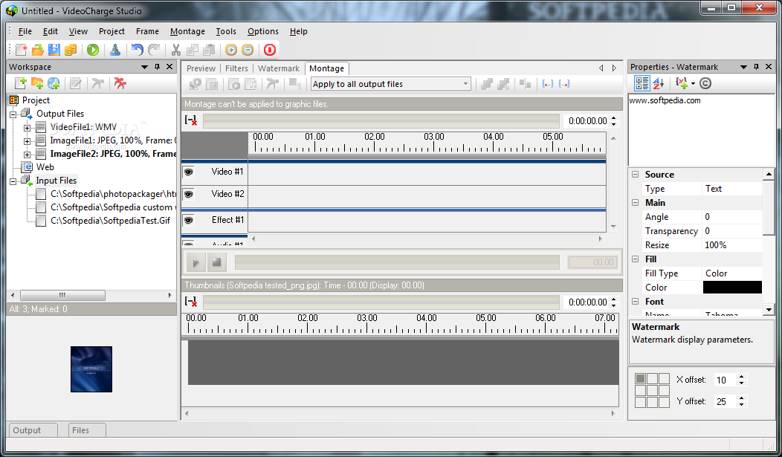Switch to the Files tab at the bottom

pos(87,430)
